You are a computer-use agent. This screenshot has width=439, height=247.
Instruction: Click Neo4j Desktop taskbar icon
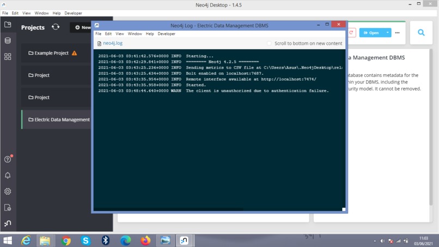(184, 240)
